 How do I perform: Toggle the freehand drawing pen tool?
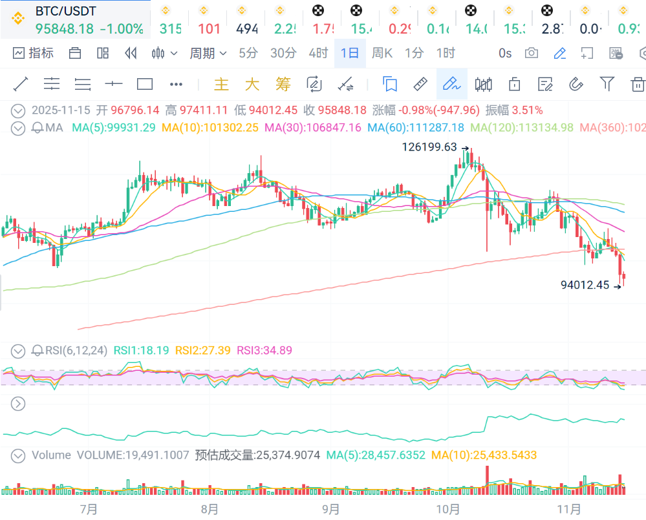click(x=451, y=84)
